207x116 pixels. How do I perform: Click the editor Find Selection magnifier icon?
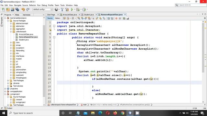click(79, 18)
